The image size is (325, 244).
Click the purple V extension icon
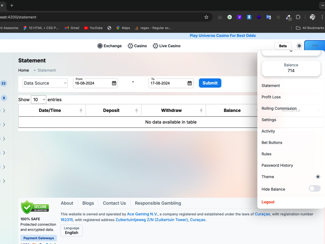point(239,17)
